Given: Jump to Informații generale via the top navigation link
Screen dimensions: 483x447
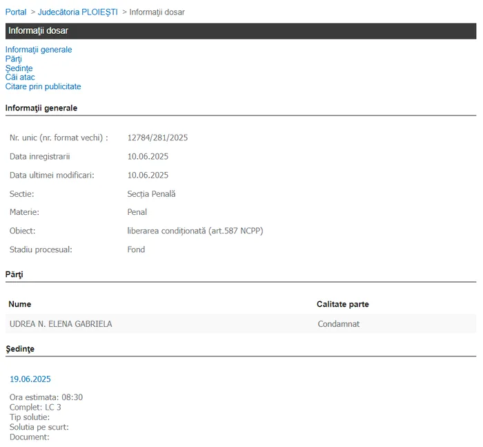Looking at the screenshot, I should [x=39, y=50].
